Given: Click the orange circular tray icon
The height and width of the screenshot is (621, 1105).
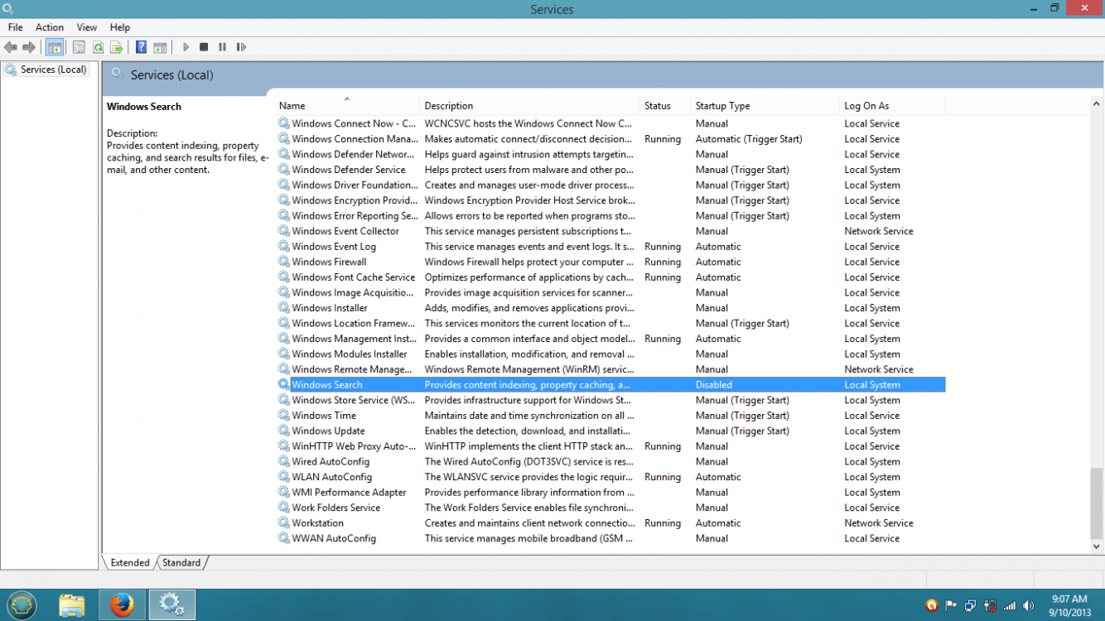Looking at the screenshot, I should [x=932, y=606].
